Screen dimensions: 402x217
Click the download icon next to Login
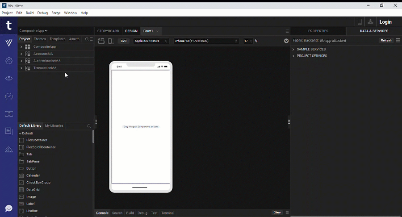[370, 22]
